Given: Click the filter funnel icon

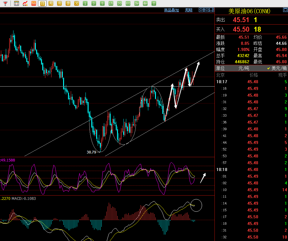Looking at the screenshot, I should (5, 3).
